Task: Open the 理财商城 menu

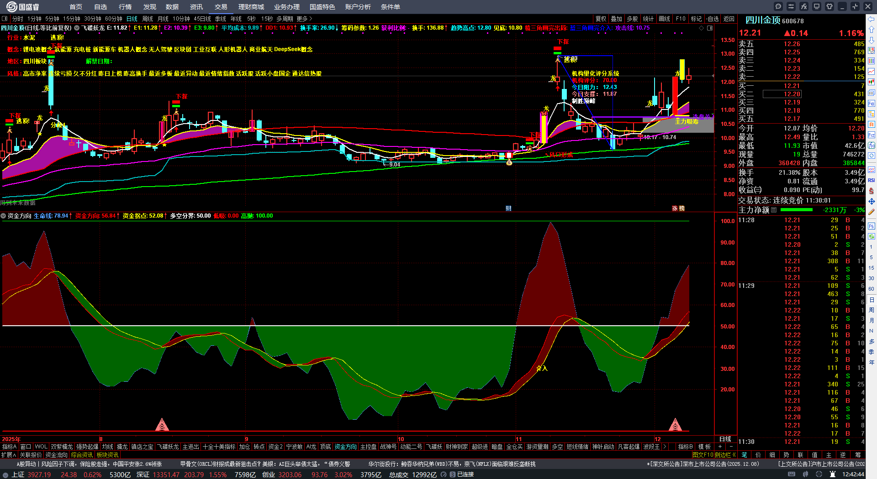Action: click(x=251, y=7)
